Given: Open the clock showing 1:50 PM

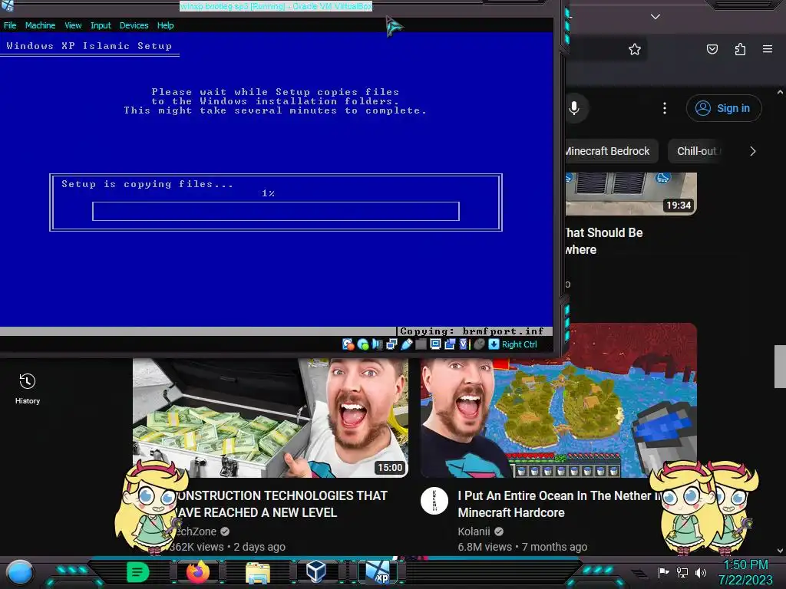Looking at the screenshot, I should click(745, 572).
